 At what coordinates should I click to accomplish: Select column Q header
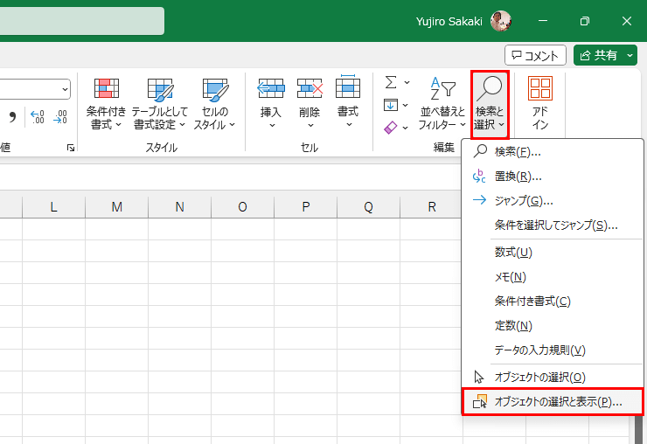[x=368, y=207]
